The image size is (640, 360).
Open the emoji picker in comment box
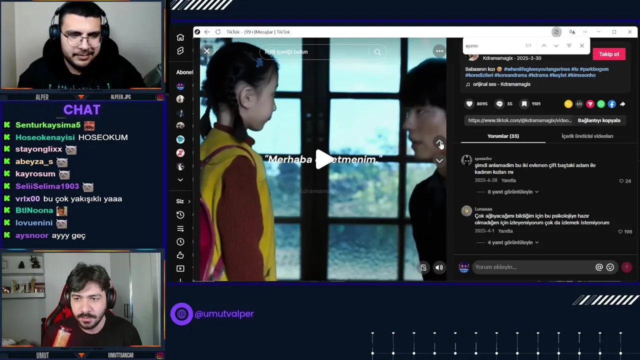[610, 267]
